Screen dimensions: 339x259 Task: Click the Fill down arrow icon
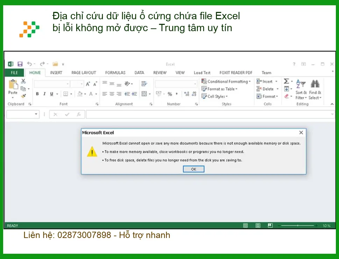click(287, 89)
